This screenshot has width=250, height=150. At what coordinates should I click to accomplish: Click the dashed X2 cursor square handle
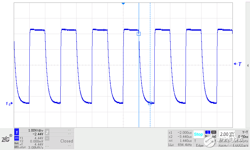150,103
